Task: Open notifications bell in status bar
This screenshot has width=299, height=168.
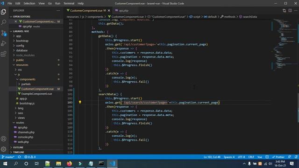Action: pos(296,157)
